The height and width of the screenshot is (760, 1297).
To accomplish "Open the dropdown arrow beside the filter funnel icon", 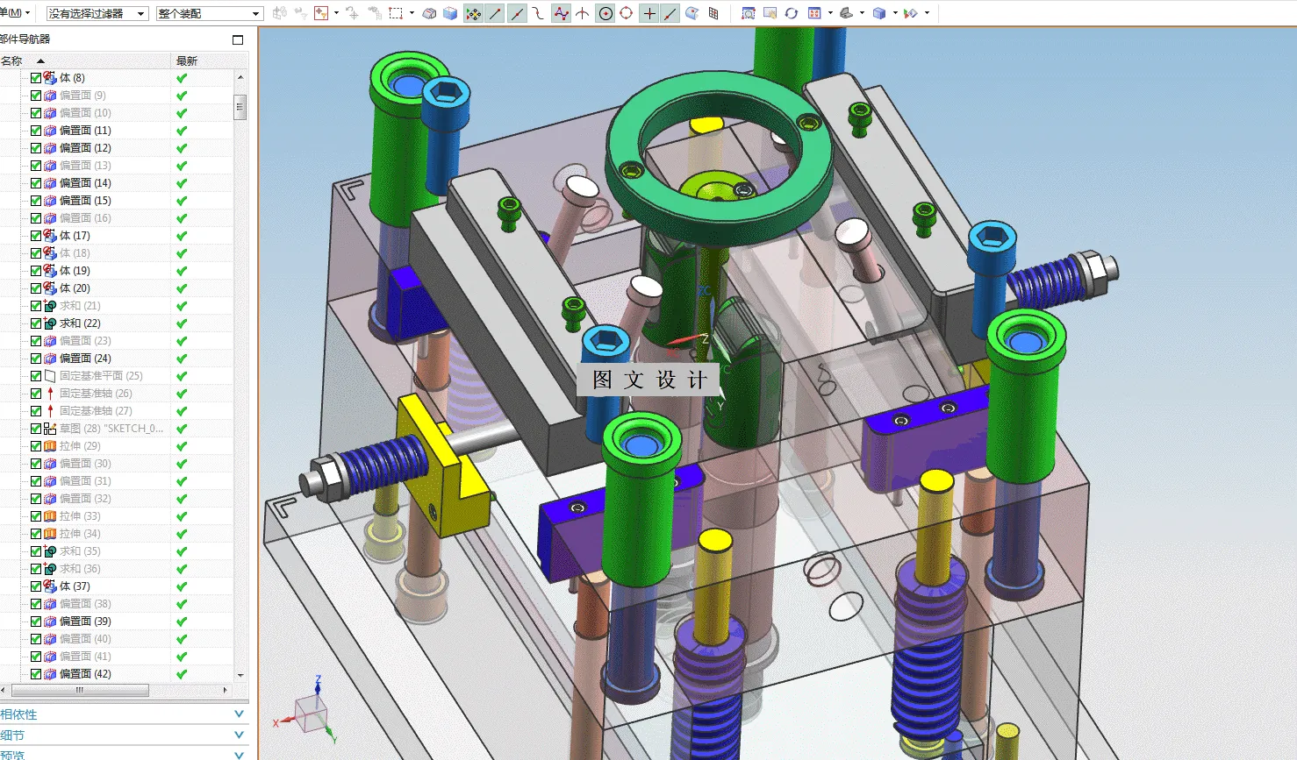I will [x=336, y=13].
